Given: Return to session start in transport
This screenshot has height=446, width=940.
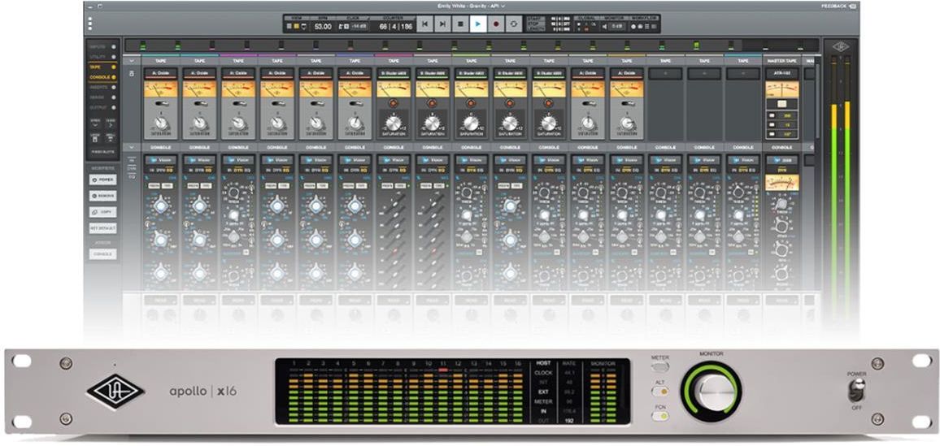Looking at the screenshot, I should 425,24.
